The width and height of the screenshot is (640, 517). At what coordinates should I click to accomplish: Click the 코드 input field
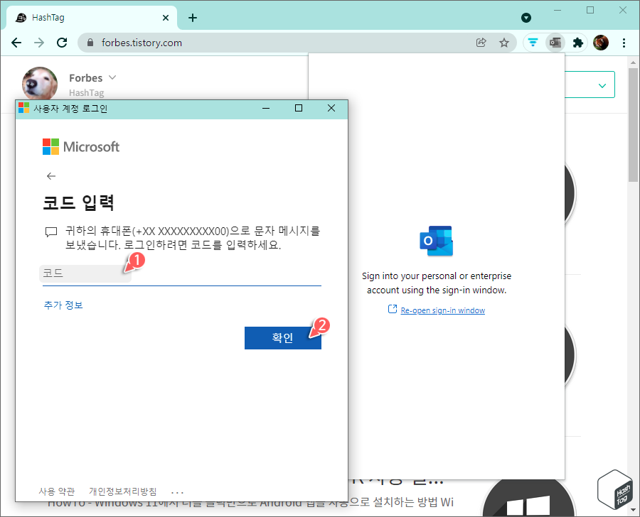coord(85,273)
